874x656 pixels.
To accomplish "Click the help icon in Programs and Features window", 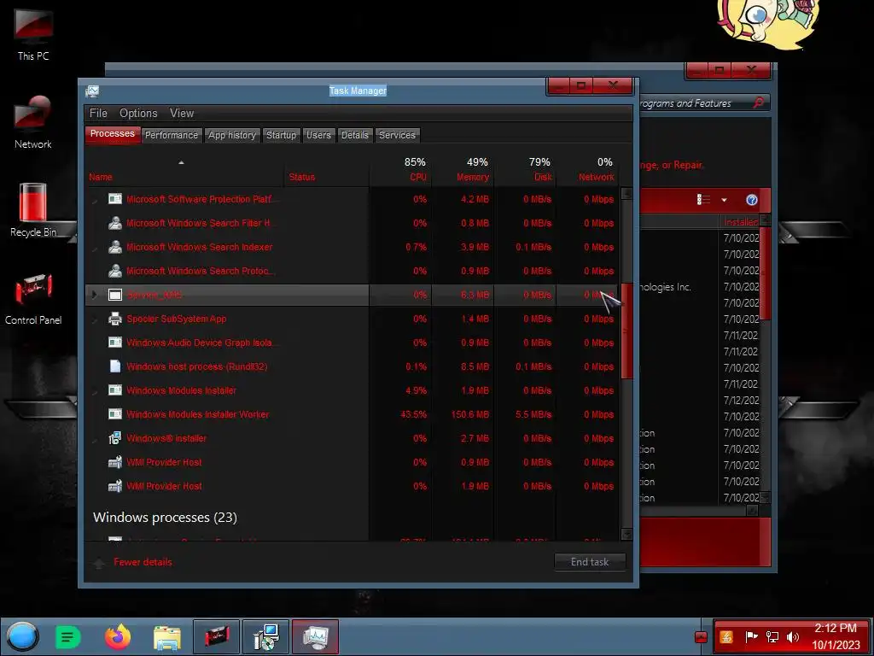I will pos(751,200).
